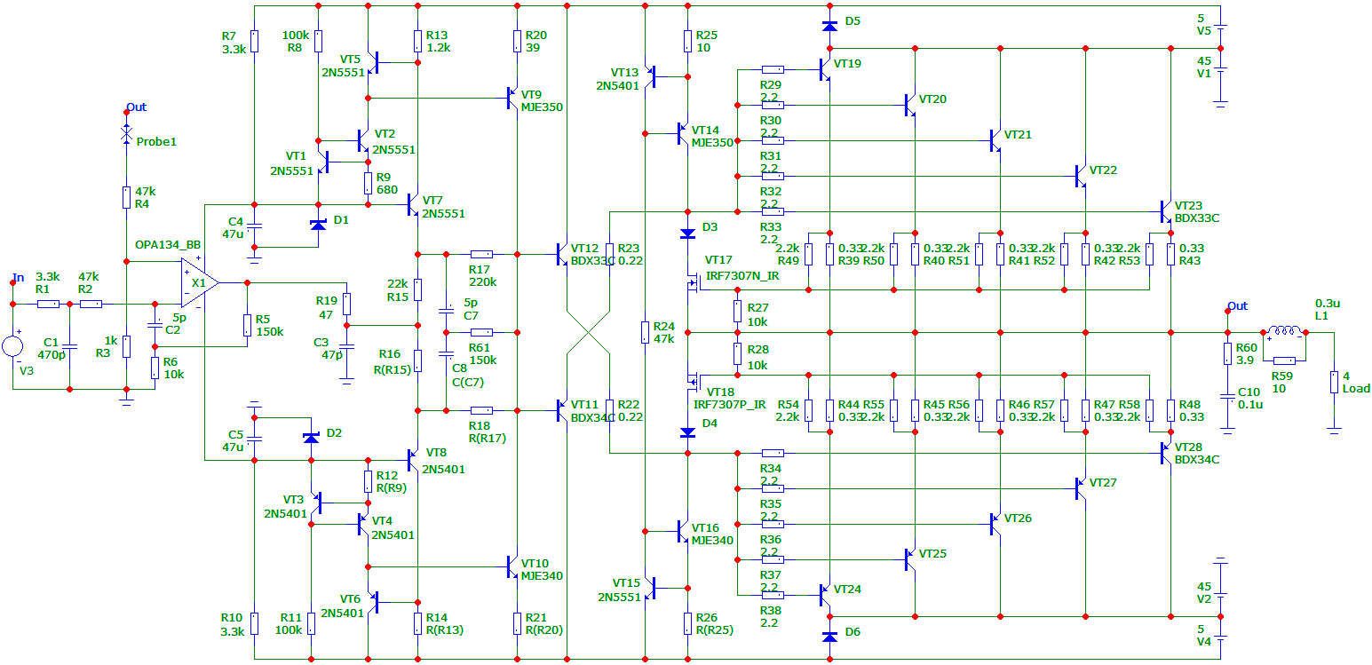Select the C1 470p capacitor symbol
The width and height of the screenshot is (1372, 665).
69,346
